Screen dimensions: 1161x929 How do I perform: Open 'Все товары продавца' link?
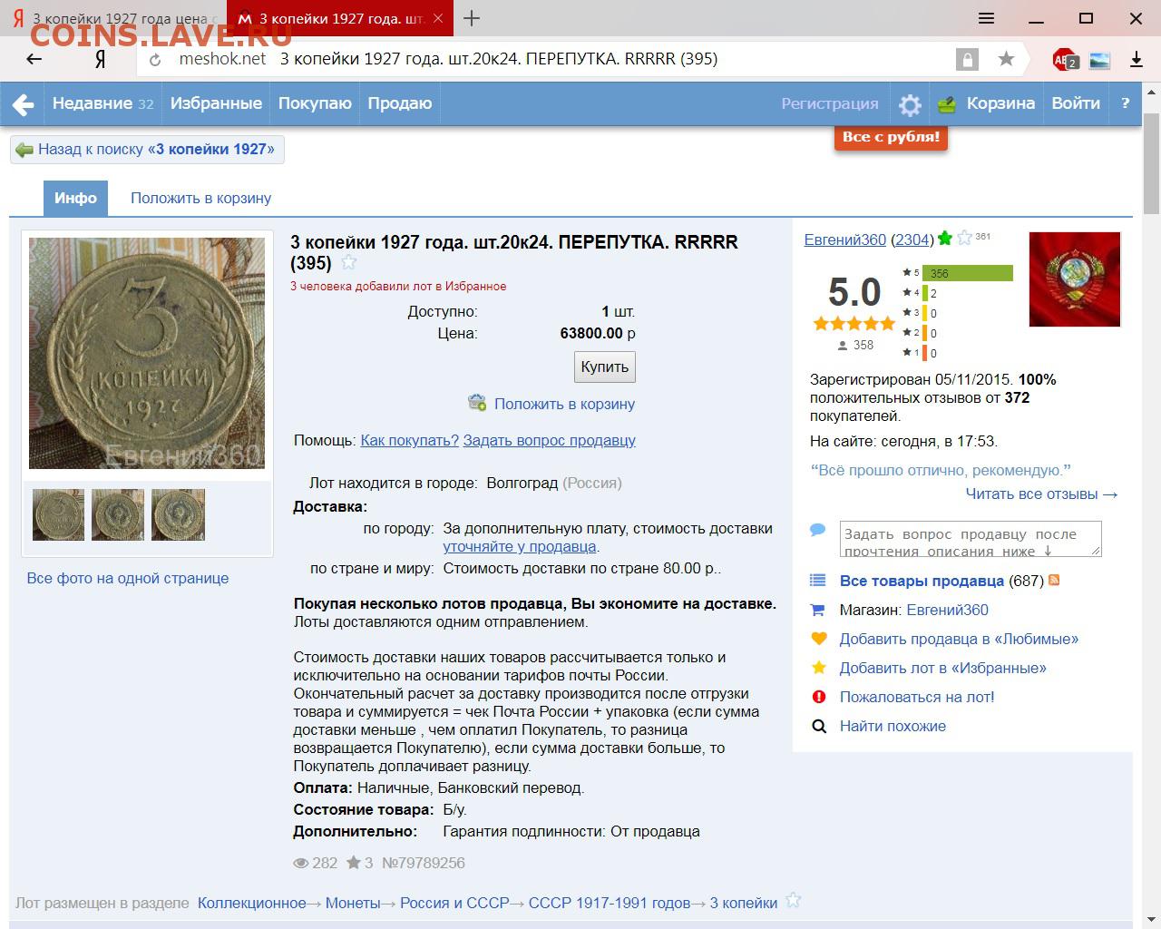click(x=922, y=581)
